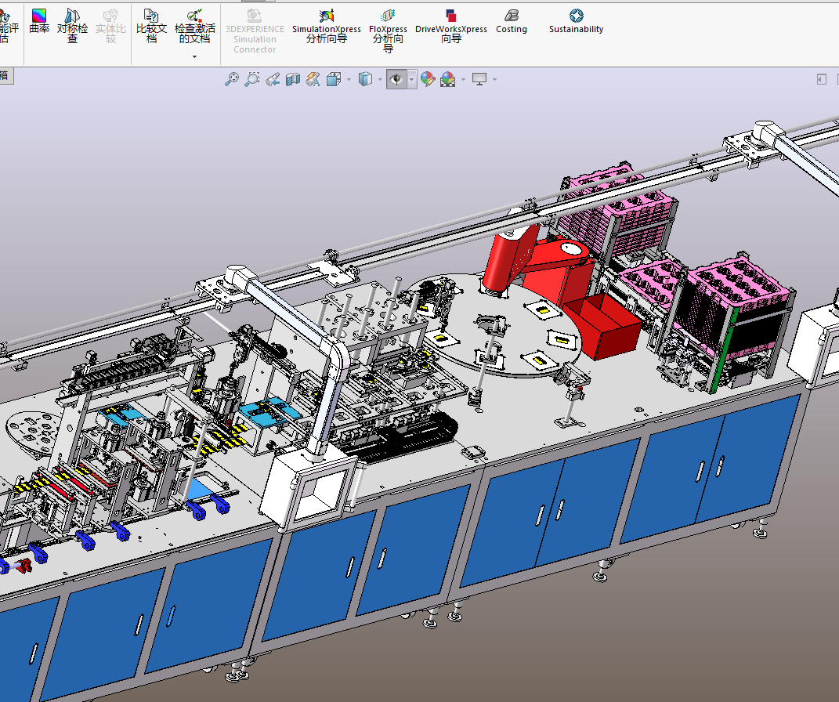The image size is (839, 702).
Task: Expand the 检查激活的文档 dropdown arrow
Action: tap(195, 56)
